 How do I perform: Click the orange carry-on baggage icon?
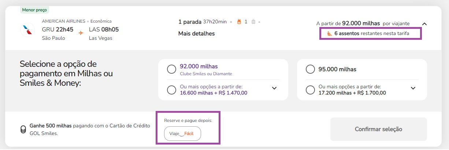[x=240, y=22]
